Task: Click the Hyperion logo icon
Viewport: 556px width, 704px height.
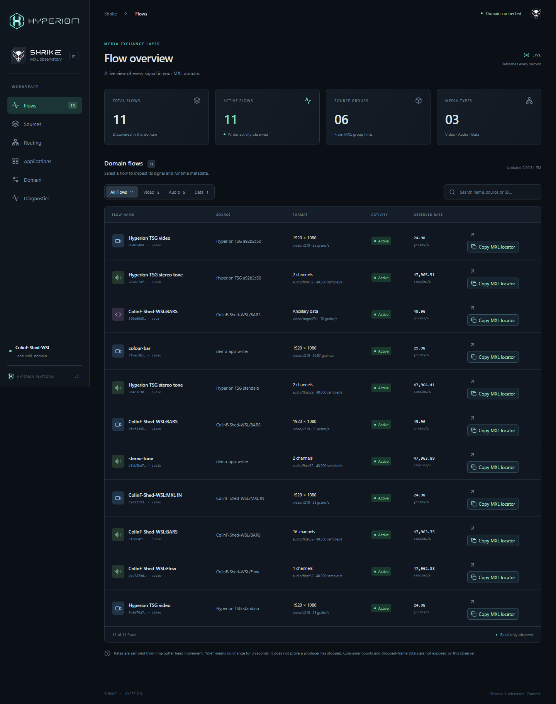Action: pyautogui.click(x=17, y=21)
